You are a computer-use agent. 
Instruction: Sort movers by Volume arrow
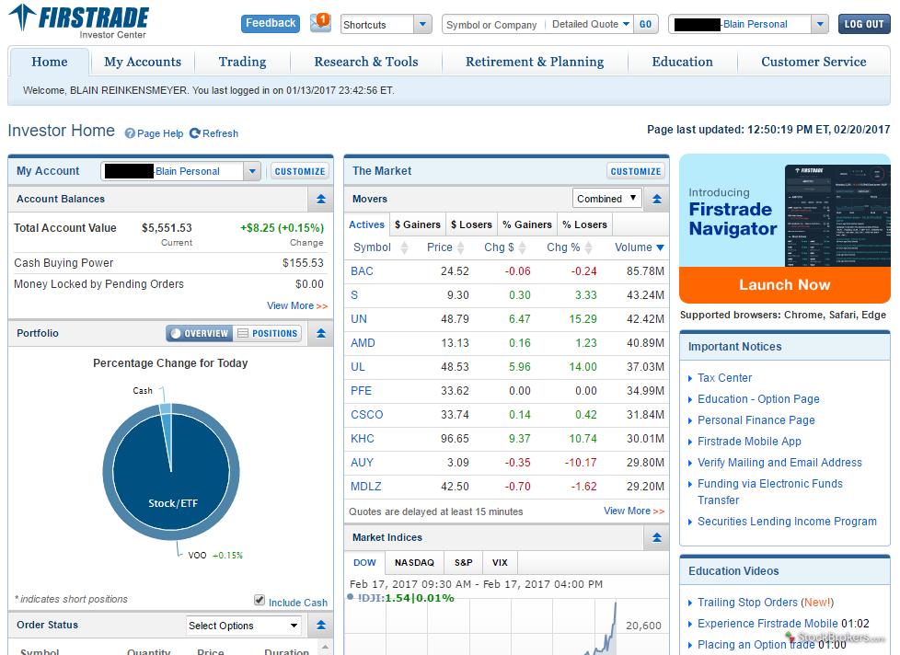pyautogui.click(x=660, y=247)
